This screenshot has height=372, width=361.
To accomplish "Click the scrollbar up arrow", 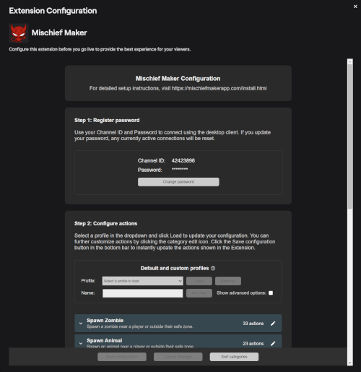I will coord(350,62).
